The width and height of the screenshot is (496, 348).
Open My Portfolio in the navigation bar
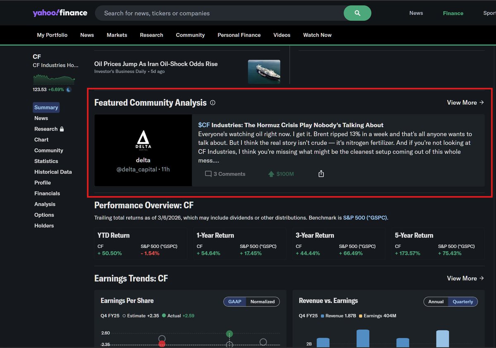(52, 35)
